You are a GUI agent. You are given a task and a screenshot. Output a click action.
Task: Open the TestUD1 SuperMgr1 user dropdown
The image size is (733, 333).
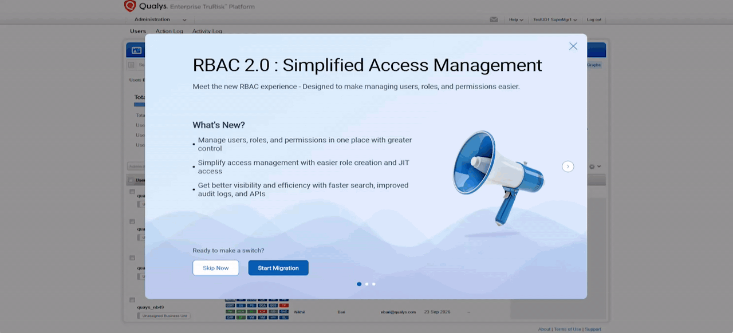pos(555,19)
